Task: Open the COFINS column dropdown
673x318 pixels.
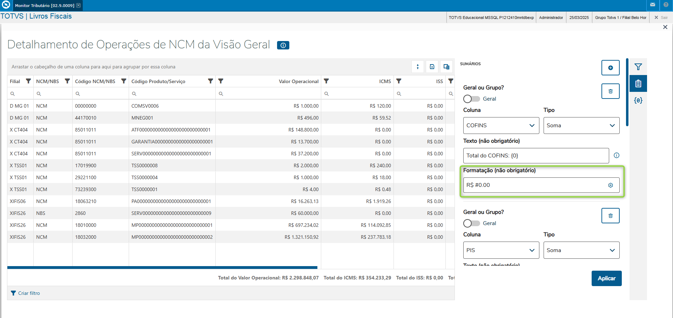Action: point(501,126)
